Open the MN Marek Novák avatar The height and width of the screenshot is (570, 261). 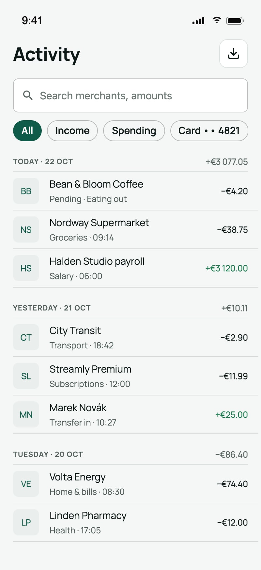coord(26,414)
